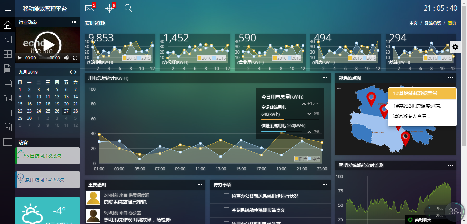
Task: Open the mail envelope with 5 notifications
Action: 90,8
